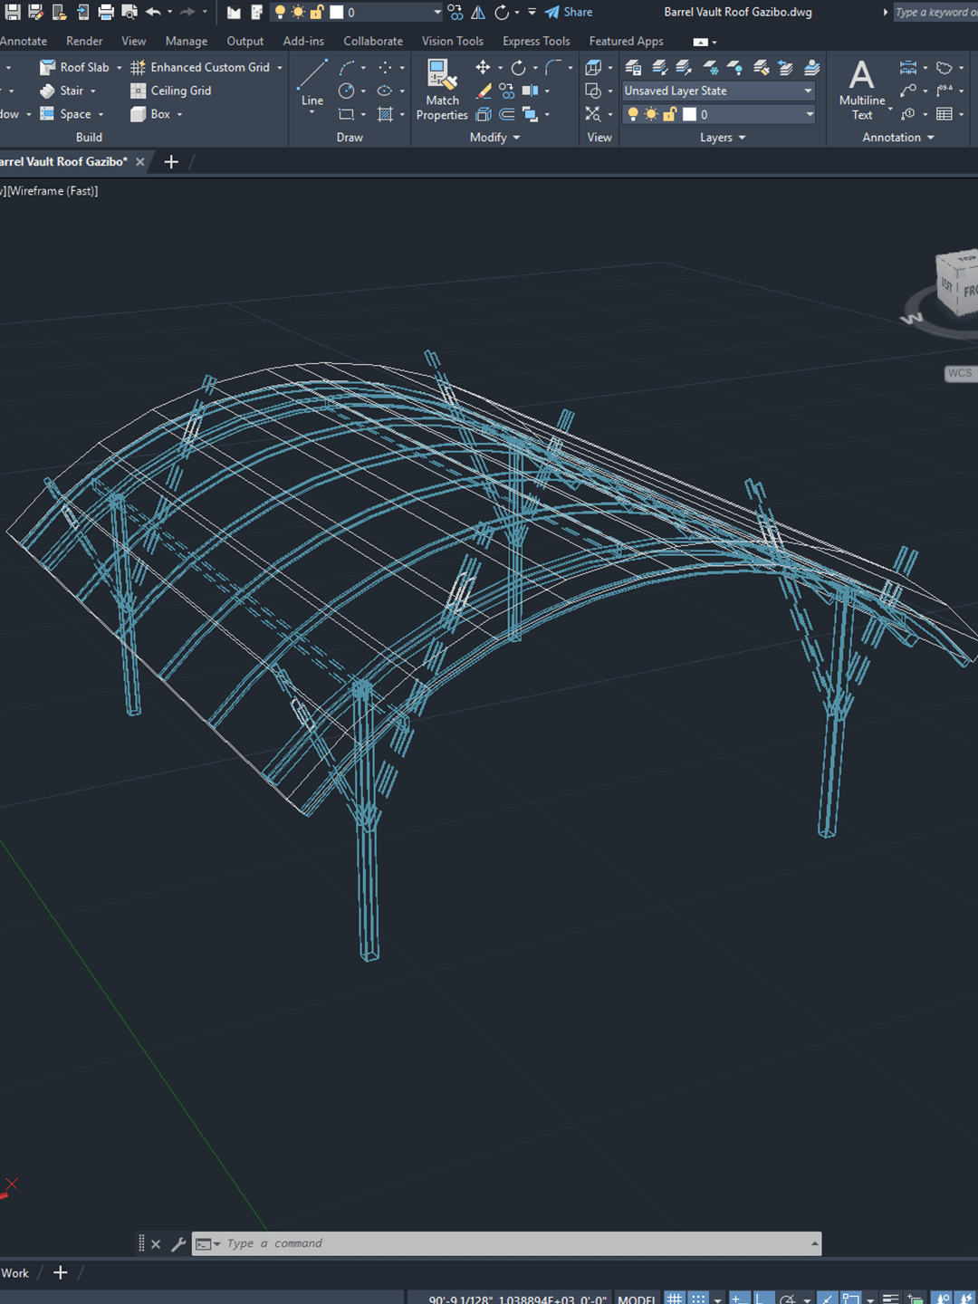Viewport: 978px width, 1304px height.
Task: Open the Layer Properties Manager
Action: [x=633, y=68]
